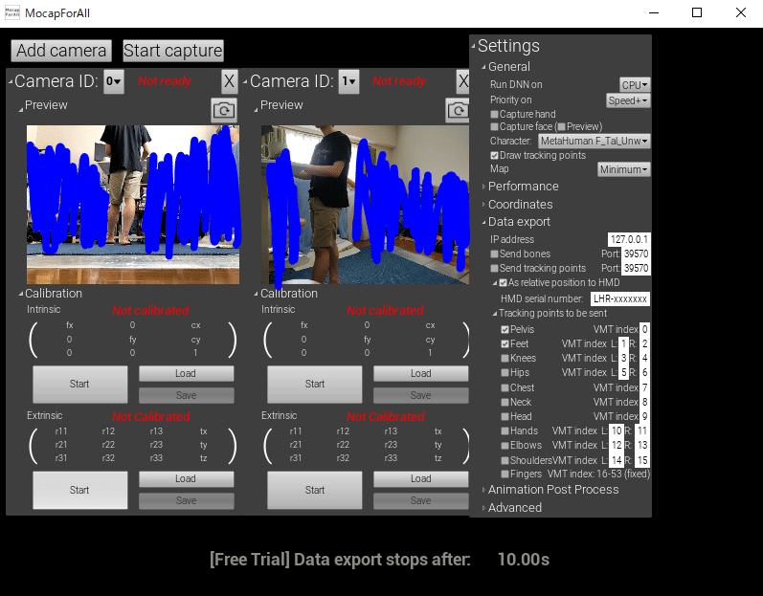Collapse the Camera 0 Preview section
This screenshot has width=763, height=596.
(20, 110)
